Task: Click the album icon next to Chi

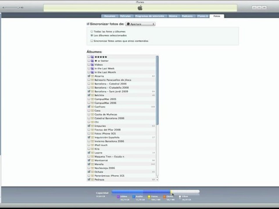Action: 92,122
